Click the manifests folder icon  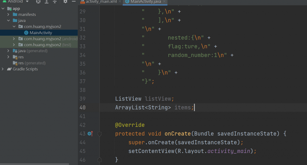[15, 14]
